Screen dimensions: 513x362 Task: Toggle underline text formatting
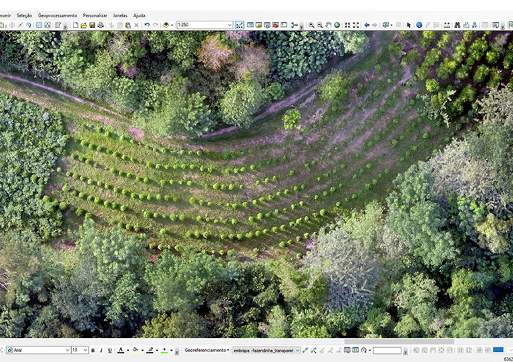[109, 351]
